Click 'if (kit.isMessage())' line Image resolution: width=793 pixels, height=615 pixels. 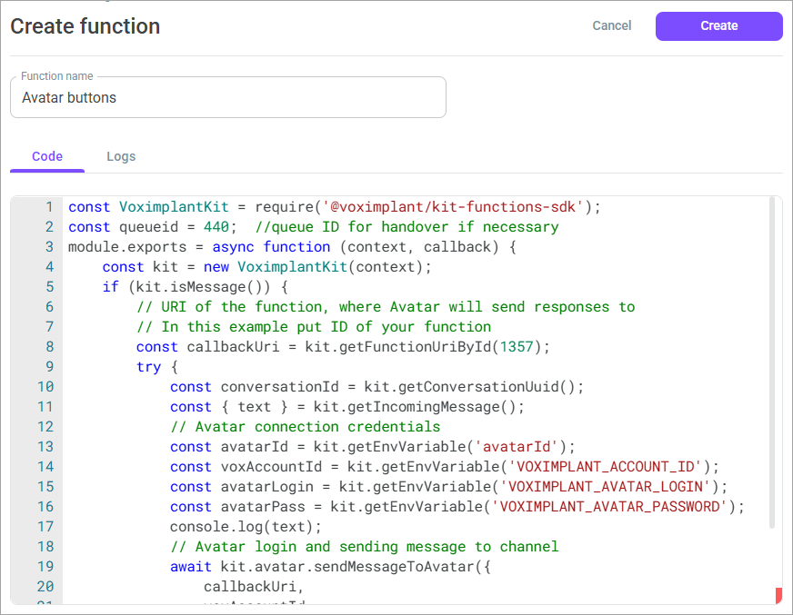(x=196, y=287)
